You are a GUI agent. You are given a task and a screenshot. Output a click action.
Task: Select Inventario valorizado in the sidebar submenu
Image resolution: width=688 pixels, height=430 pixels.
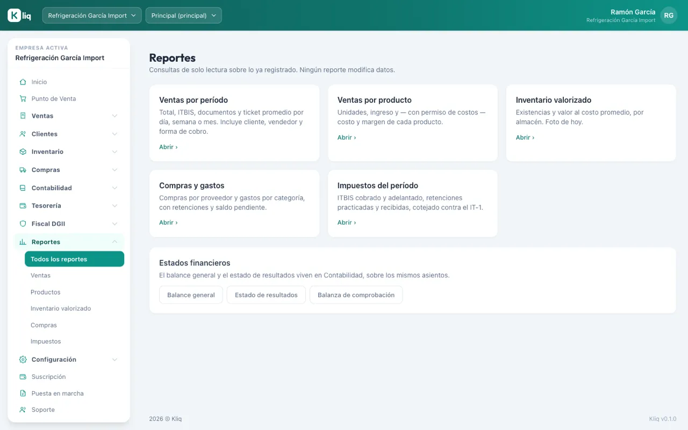pos(61,309)
